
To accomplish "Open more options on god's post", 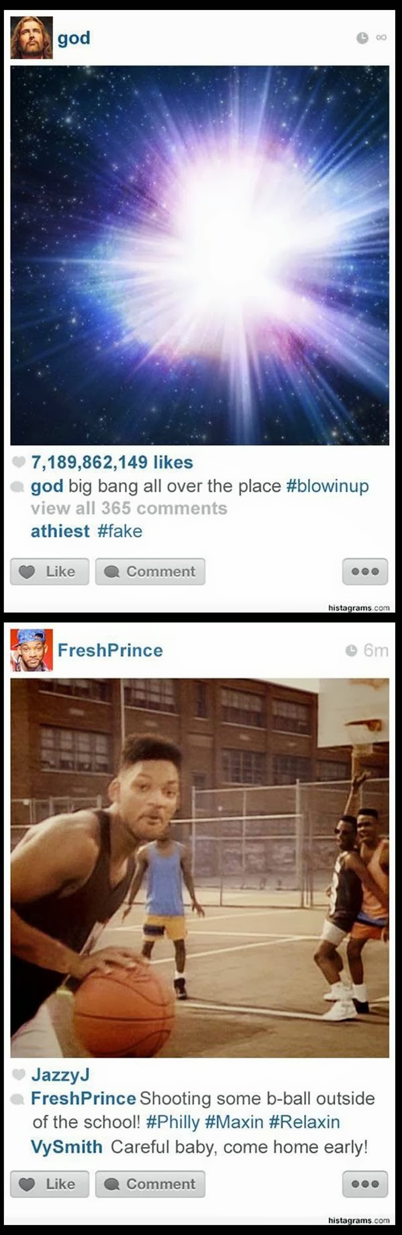I will tap(365, 571).
